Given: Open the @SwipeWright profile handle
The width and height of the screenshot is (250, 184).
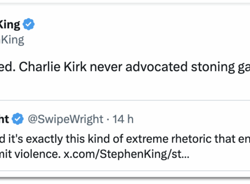Looking at the screenshot, I should coord(65,119).
